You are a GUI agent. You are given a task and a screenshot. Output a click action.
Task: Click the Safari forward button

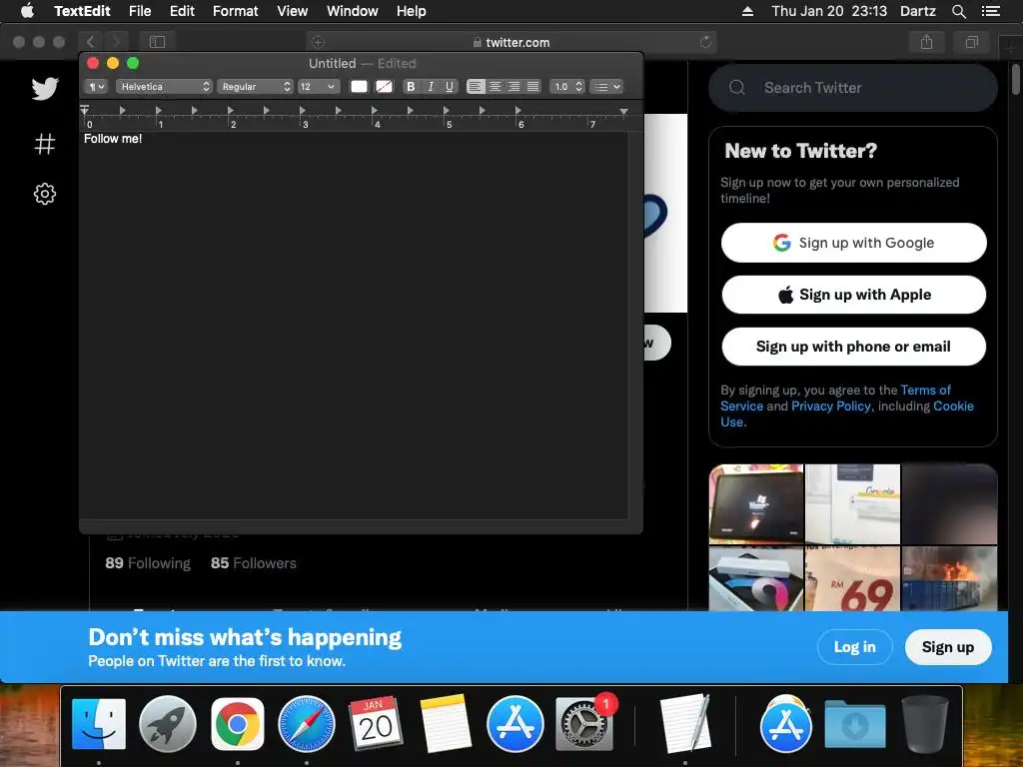pyautogui.click(x=116, y=42)
